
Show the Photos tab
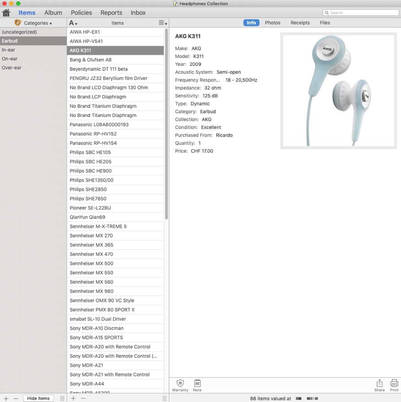(x=272, y=22)
